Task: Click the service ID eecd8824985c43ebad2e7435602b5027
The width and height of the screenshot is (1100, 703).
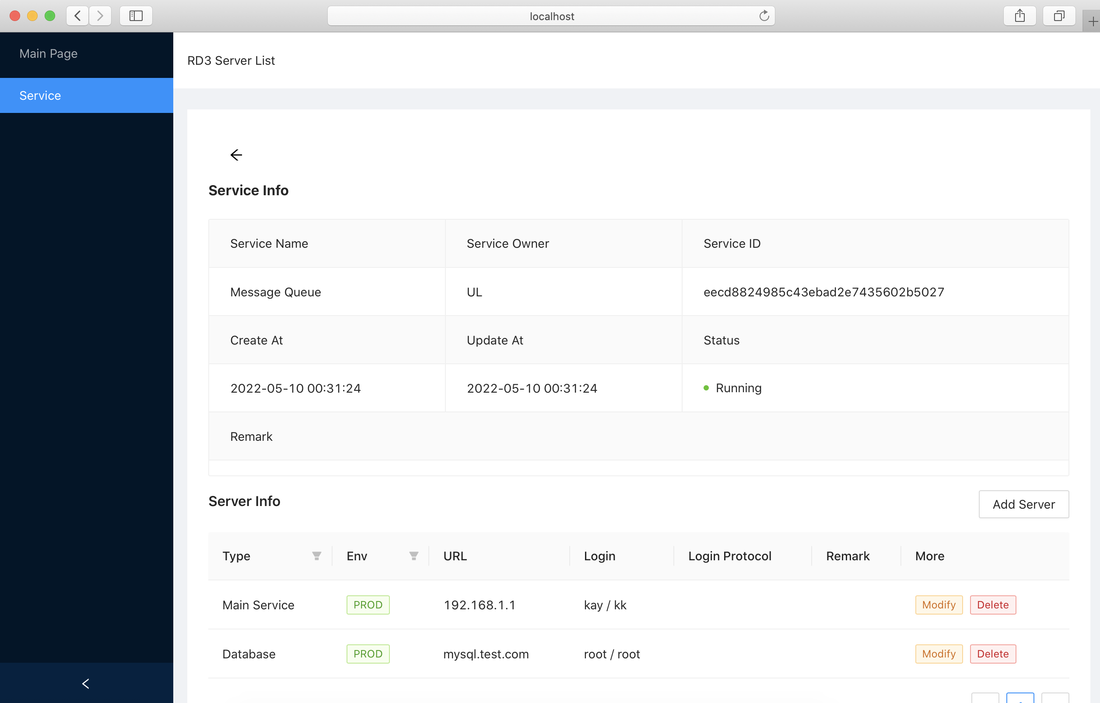Action: pyautogui.click(x=823, y=292)
